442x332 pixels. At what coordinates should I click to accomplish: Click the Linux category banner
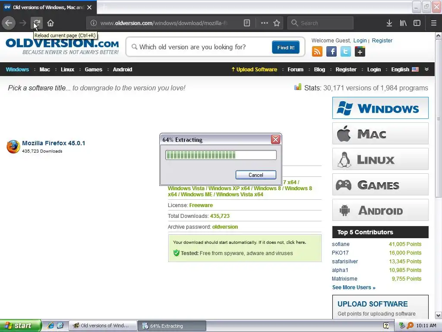click(380, 159)
